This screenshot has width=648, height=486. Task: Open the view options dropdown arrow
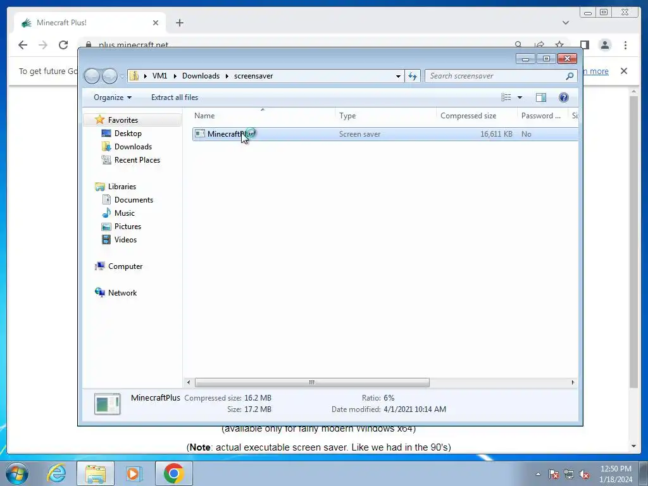click(x=520, y=97)
